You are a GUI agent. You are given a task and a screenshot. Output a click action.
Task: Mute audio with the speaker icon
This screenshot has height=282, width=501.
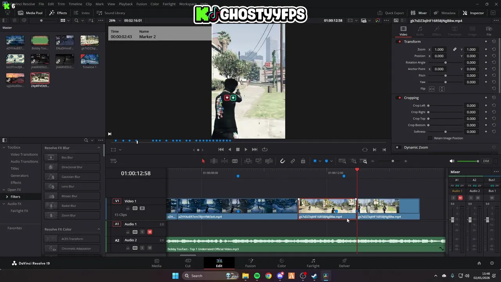(x=452, y=161)
